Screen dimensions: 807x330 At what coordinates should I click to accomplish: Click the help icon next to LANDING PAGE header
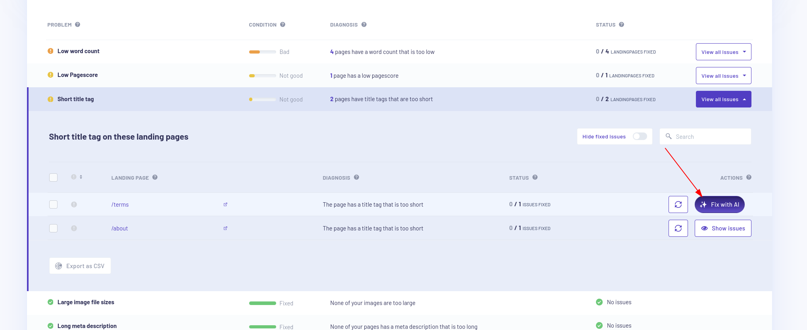155,177
